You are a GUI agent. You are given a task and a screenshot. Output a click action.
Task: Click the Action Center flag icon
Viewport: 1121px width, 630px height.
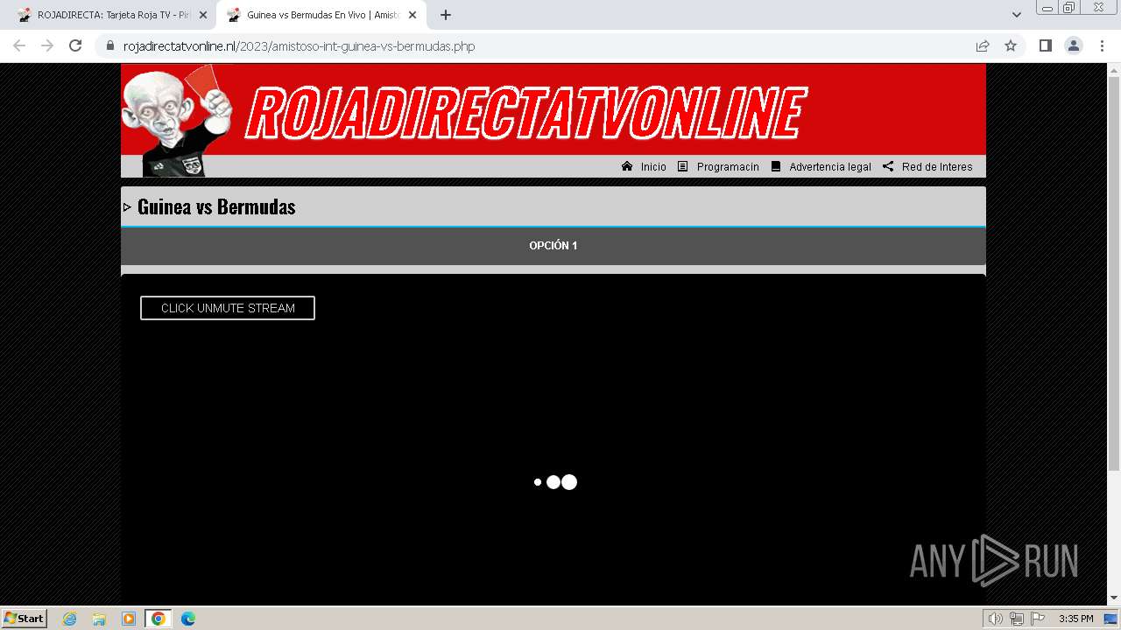point(1038,619)
